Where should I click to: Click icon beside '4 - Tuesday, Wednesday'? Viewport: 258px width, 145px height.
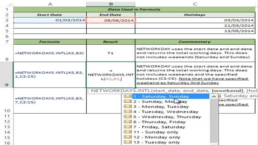127,112
